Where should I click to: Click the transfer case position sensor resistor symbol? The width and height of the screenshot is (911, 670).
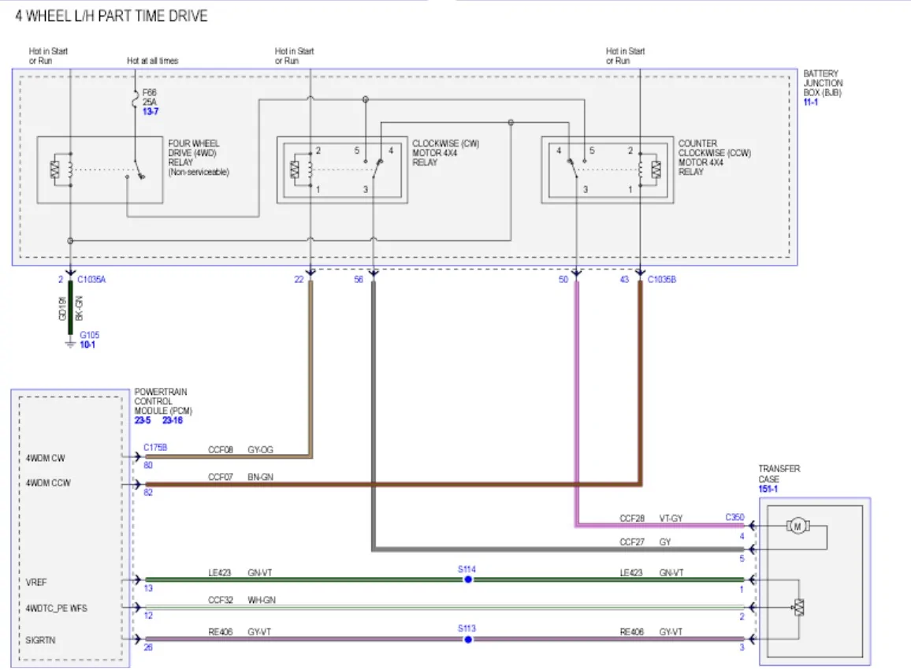click(x=799, y=608)
